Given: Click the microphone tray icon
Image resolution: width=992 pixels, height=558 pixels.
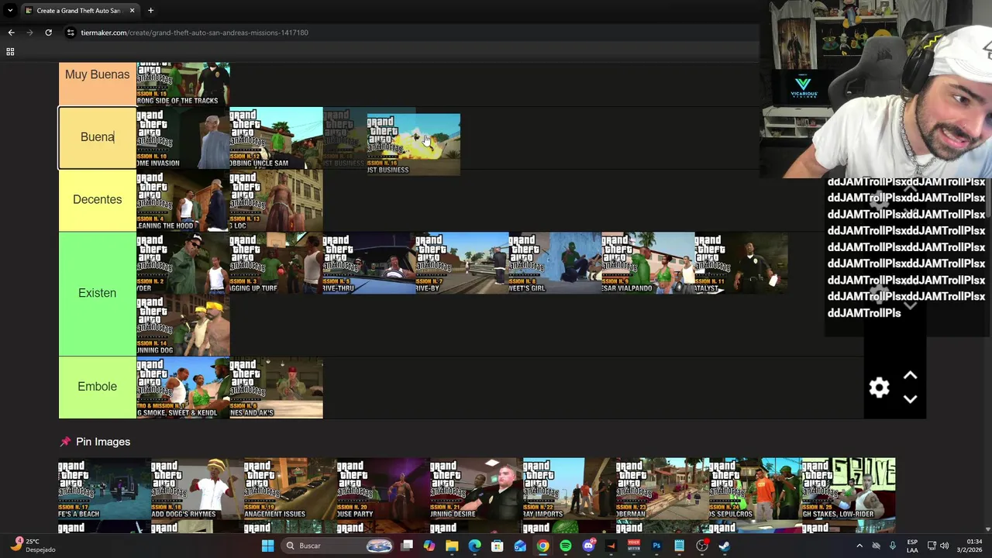Looking at the screenshot, I should tap(893, 546).
